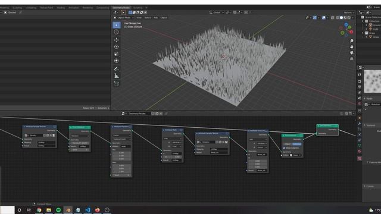Open the viewport Add menu
The width and height of the screenshot is (381, 214).
click(x=155, y=18)
